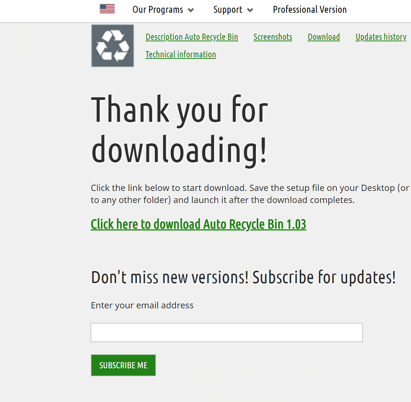Open the Download page link
The height and width of the screenshot is (402, 411).
tap(324, 37)
